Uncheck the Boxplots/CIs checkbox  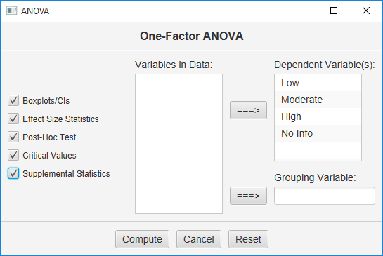[x=13, y=100]
